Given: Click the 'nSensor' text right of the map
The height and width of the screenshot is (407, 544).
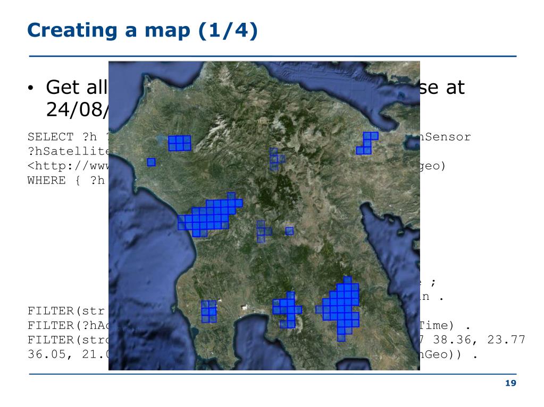Looking at the screenshot, I should point(446,137).
